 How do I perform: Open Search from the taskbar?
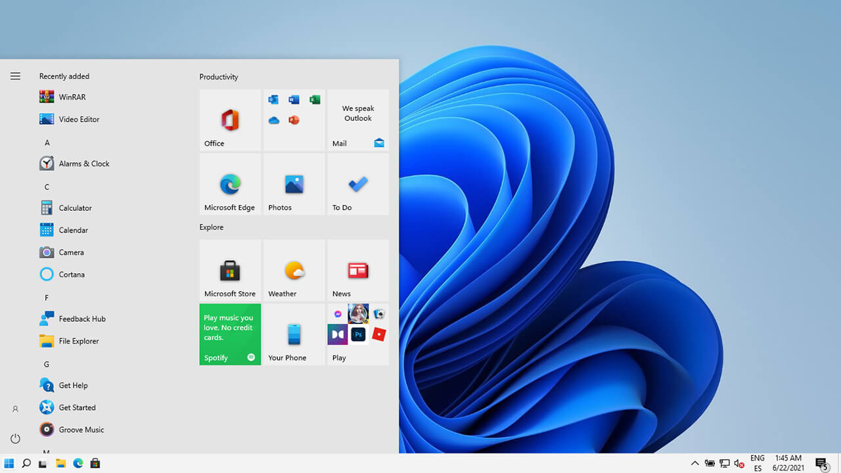click(x=26, y=463)
